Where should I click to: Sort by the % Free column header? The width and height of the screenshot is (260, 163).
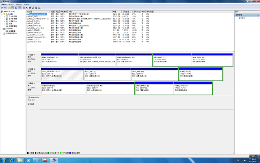pyautogui.click(x=136, y=12)
